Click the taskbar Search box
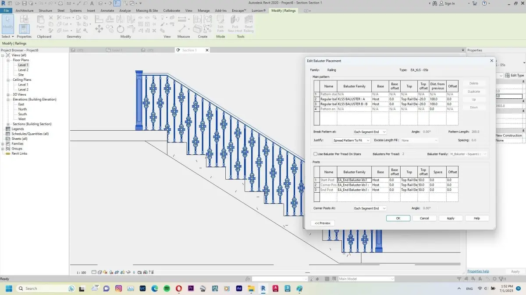Viewport: 526px width, 295px height. pos(46,288)
